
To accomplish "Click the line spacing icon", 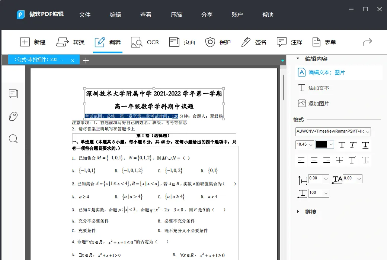I will point(302,180).
